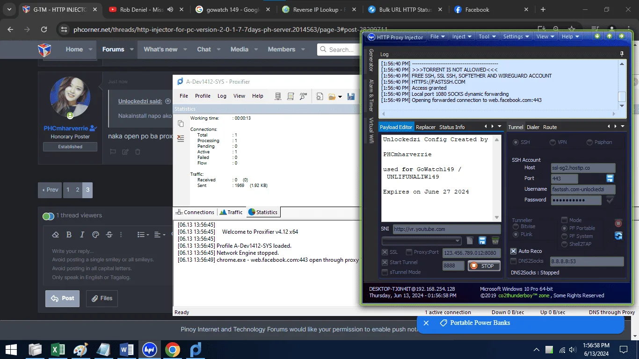Select the Bitvise tunnelier option
This screenshot has width=639, height=359.
coord(516,226)
